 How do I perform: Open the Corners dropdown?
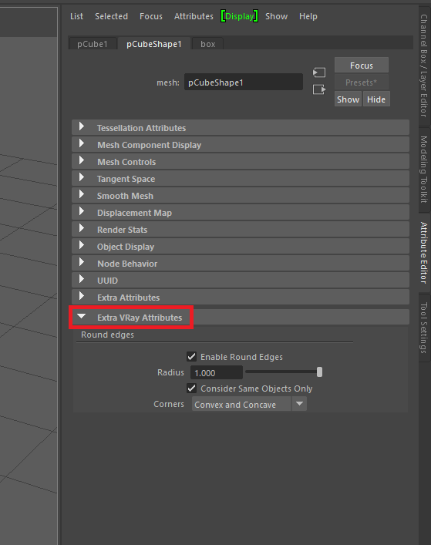click(x=249, y=404)
